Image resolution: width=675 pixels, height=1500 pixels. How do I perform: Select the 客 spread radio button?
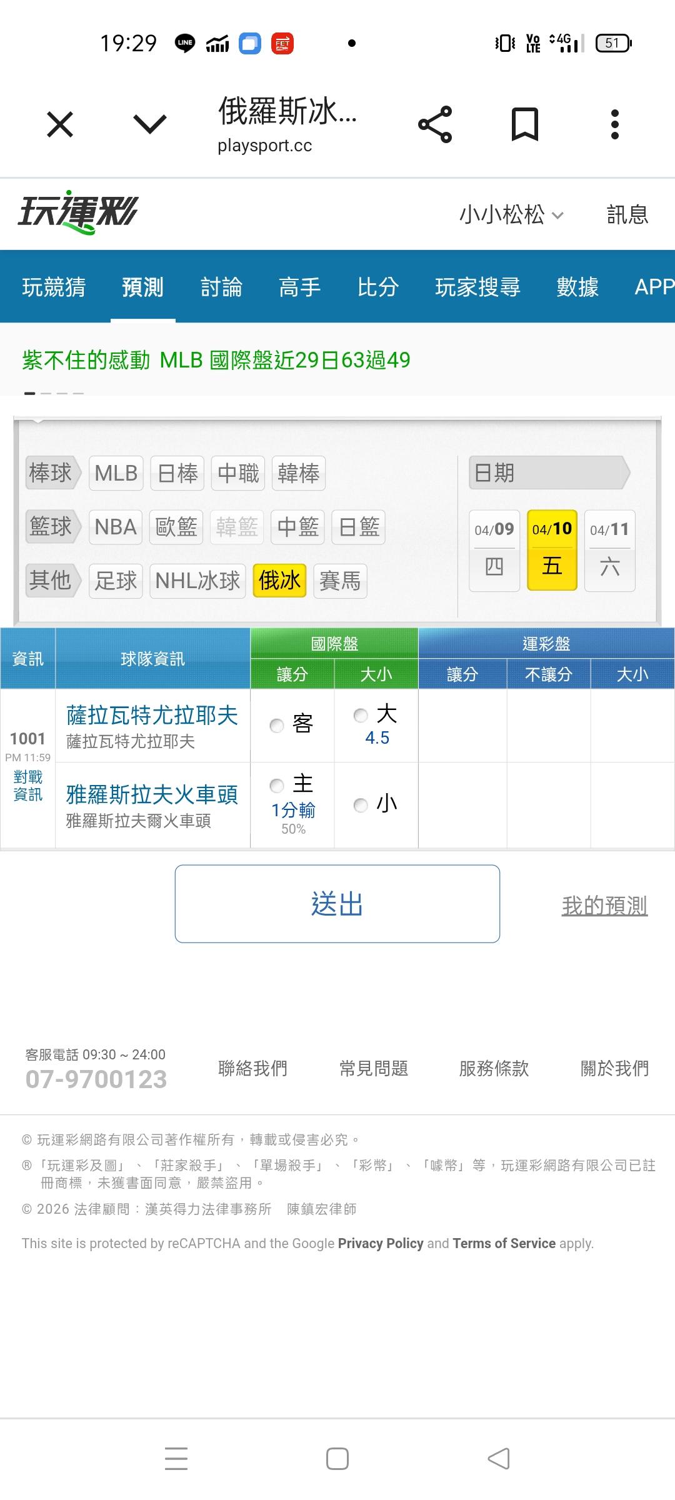point(277,726)
